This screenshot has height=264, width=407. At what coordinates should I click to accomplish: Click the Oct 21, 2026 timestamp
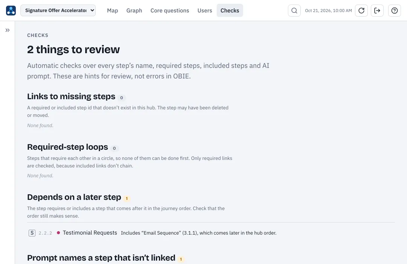click(328, 11)
